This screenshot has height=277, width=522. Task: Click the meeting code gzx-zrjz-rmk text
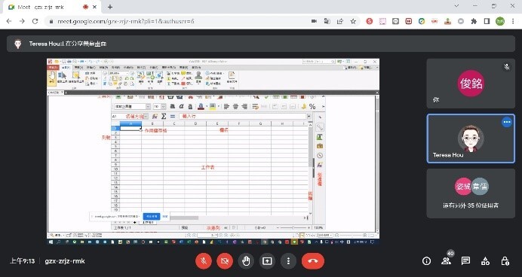tap(65, 261)
